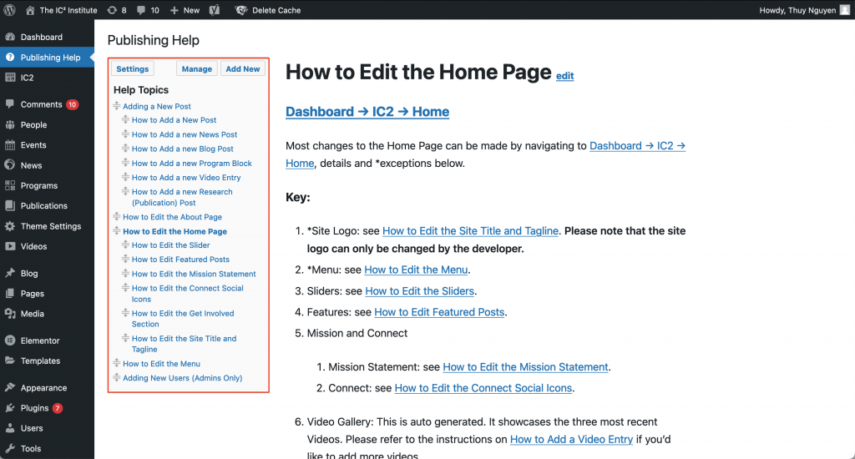
Task: Click the IC2 sidebar icon
Action: click(x=10, y=78)
